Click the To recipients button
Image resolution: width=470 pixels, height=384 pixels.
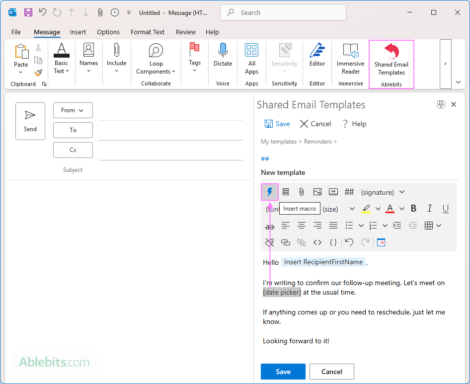tap(73, 130)
